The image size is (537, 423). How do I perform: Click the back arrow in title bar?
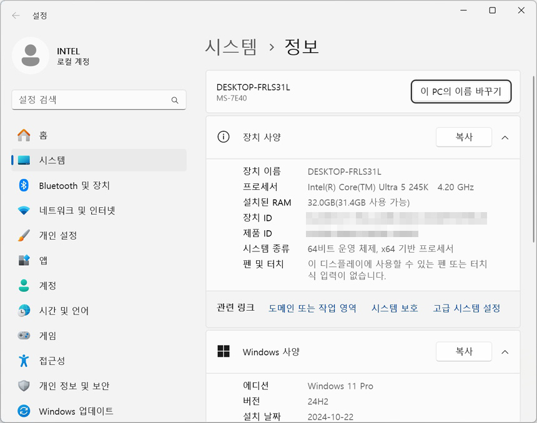point(16,16)
